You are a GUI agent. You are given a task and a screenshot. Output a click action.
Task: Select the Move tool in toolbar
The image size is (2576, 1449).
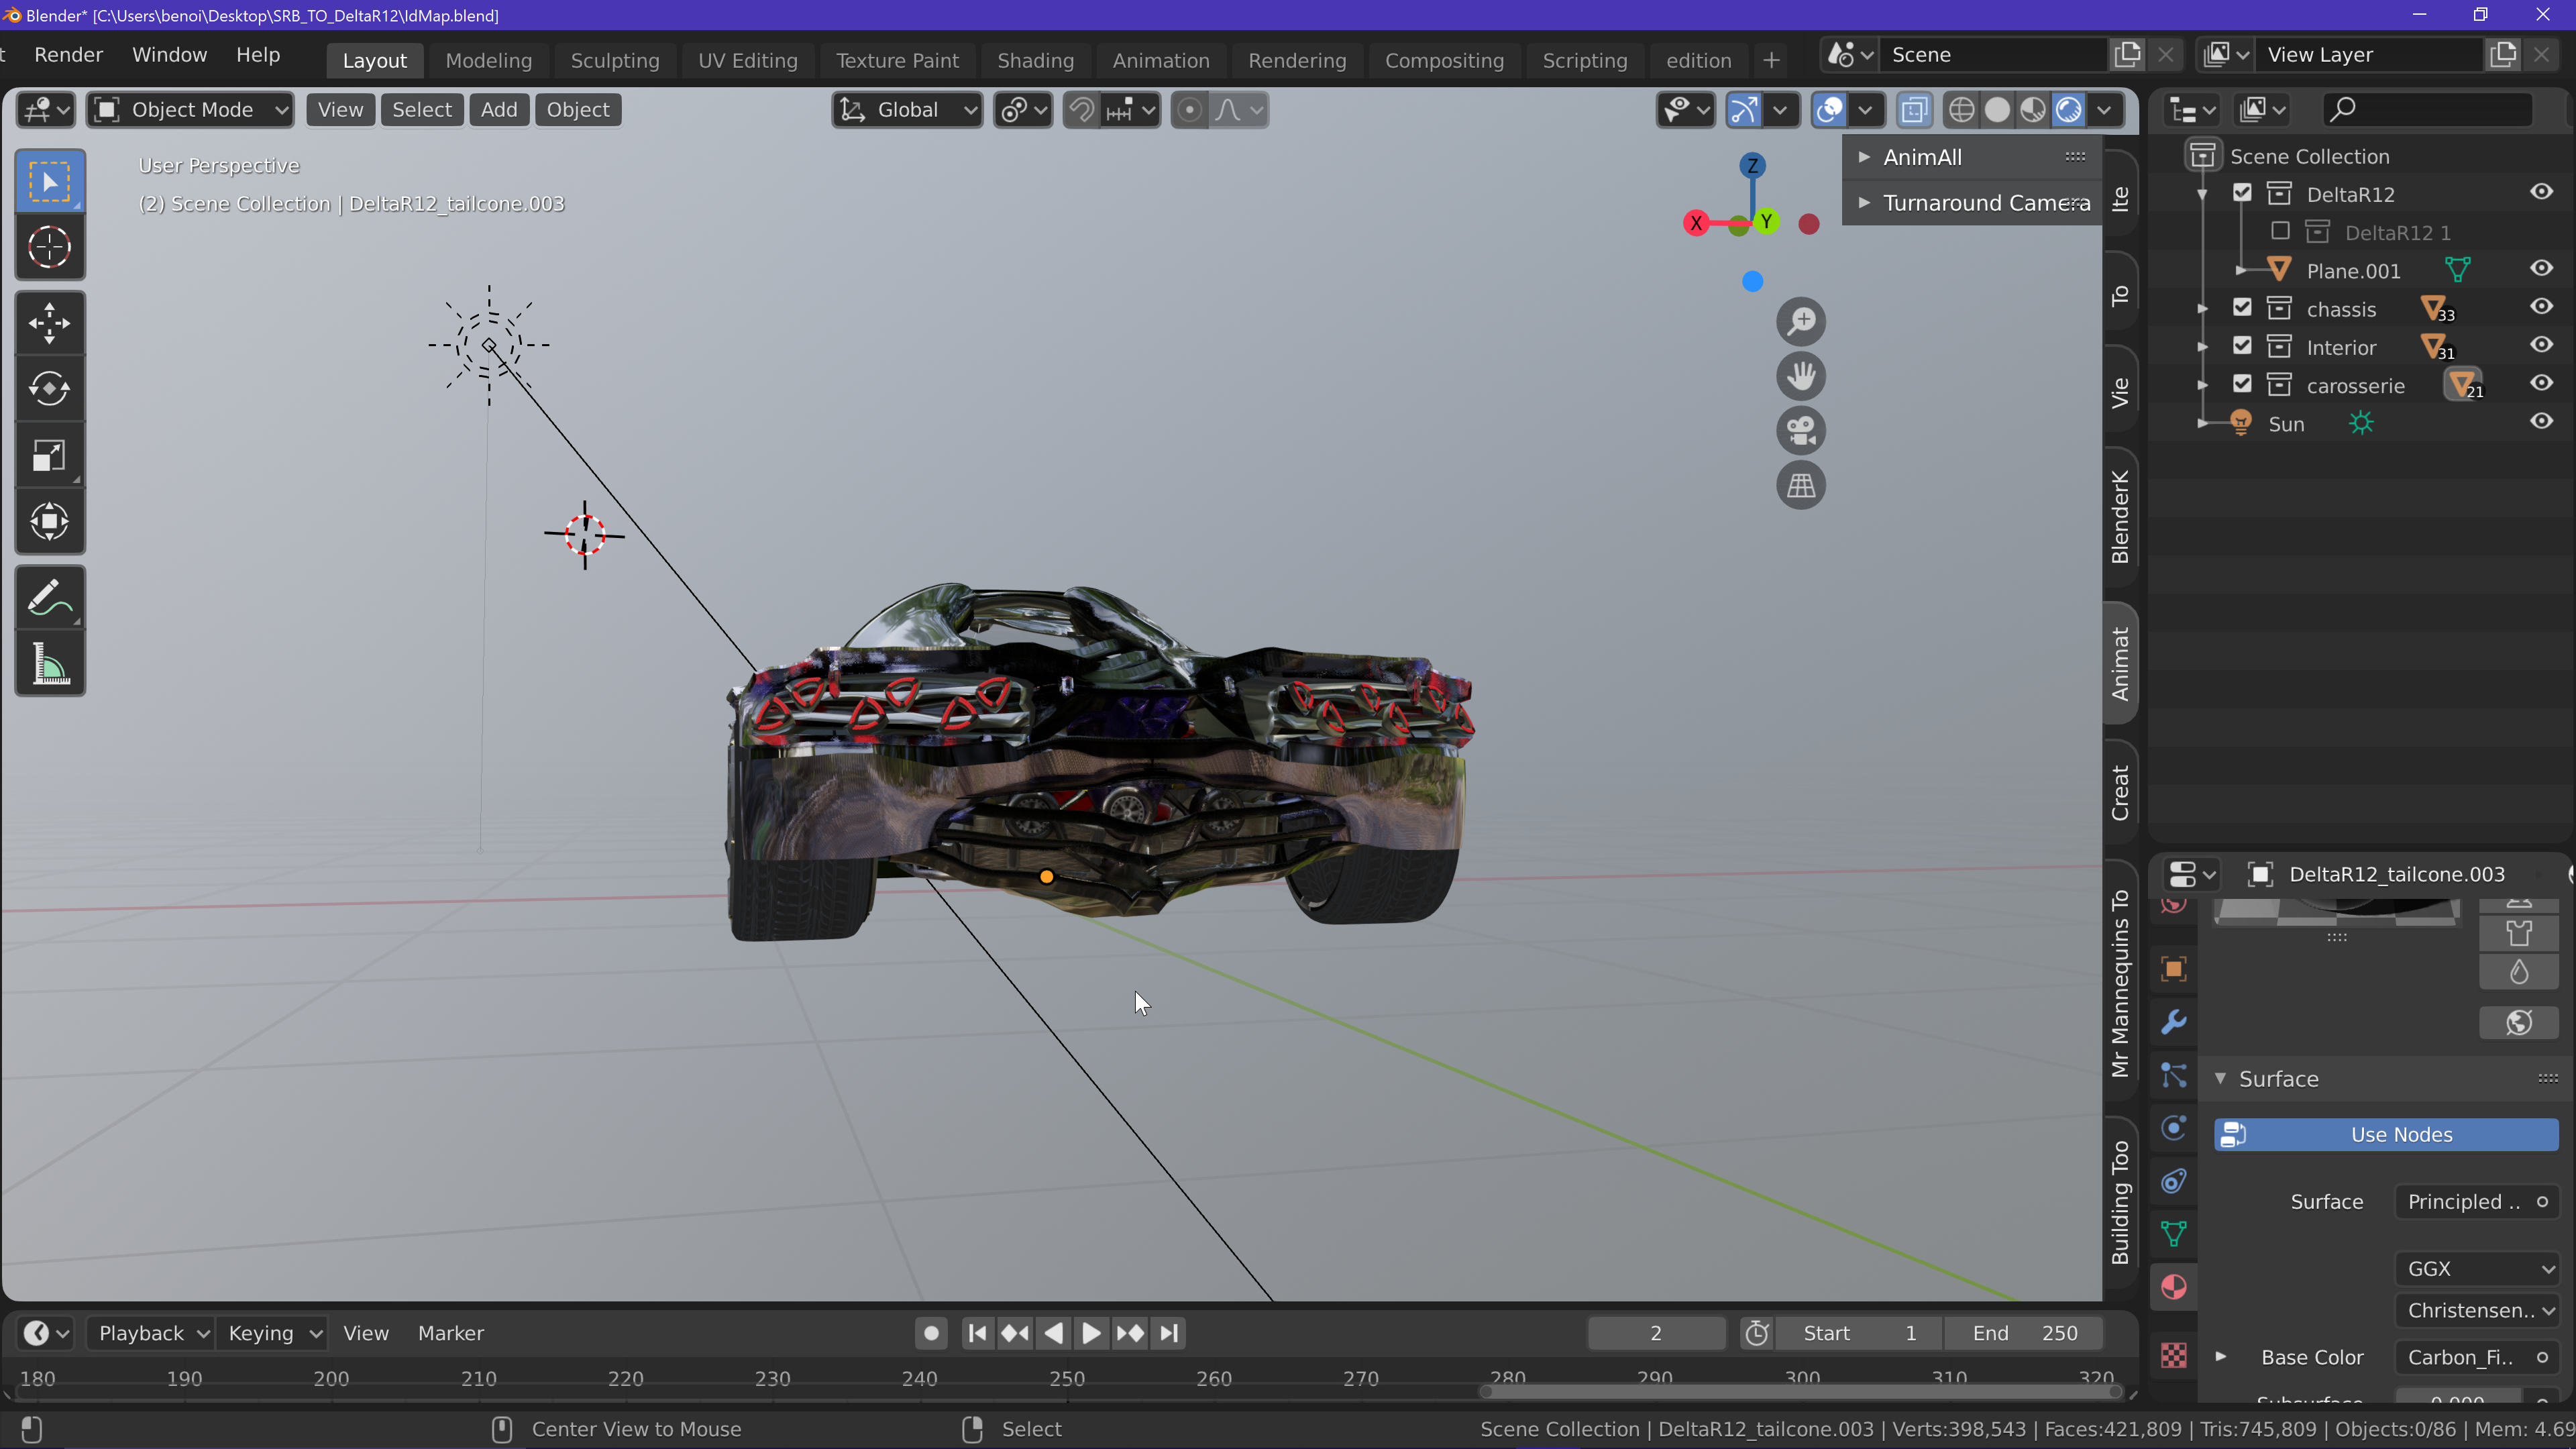tap(49, 323)
